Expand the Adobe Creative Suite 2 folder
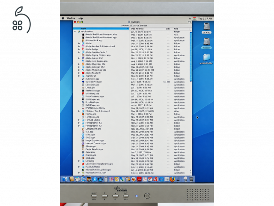Screen dimensions: 274x206 tap(79, 52)
